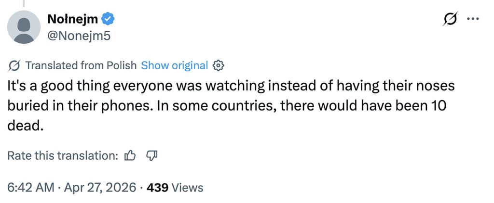Select the Apr 27, 2026 date
The width and height of the screenshot is (494, 203).
[x=99, y=187]
